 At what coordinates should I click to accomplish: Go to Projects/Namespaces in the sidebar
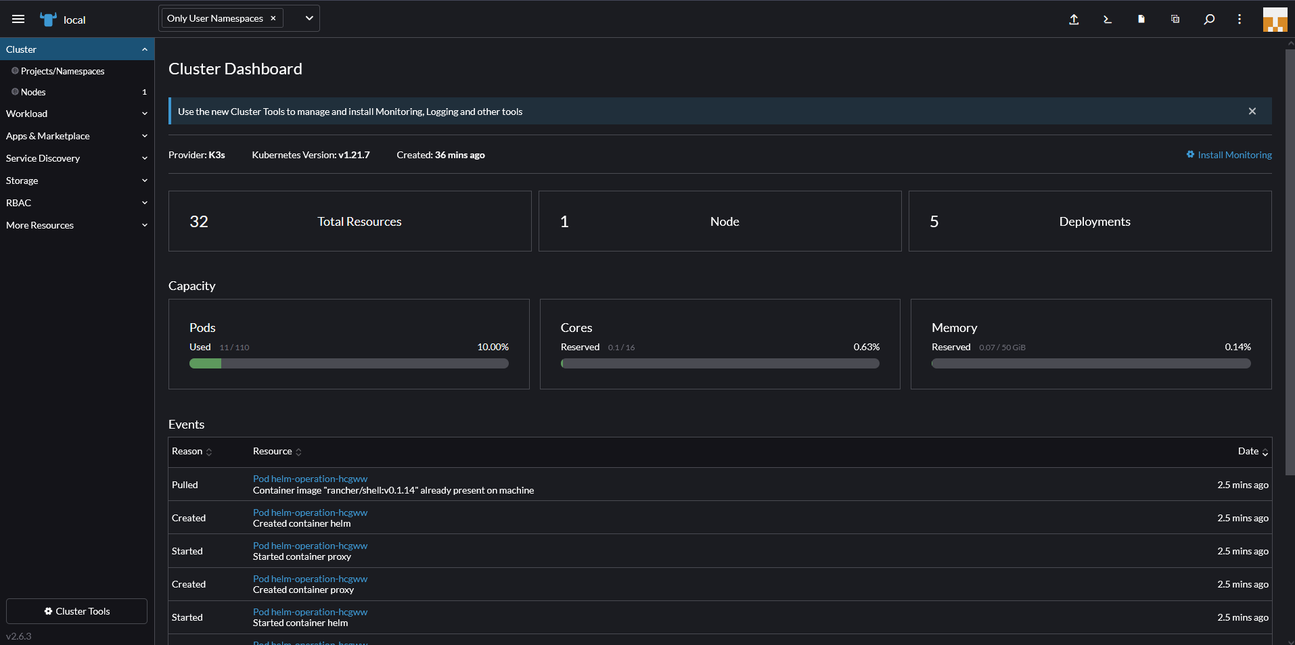point(62,71)
